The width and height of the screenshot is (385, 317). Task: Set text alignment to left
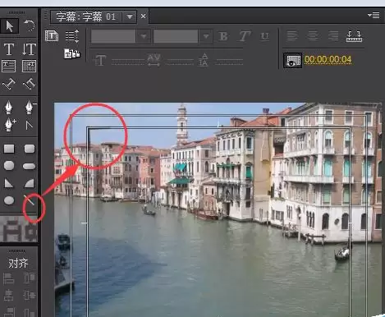(x=292, y=36)
